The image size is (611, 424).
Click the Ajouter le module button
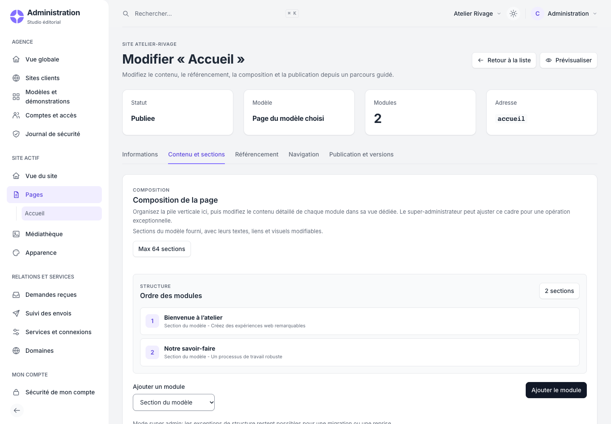tap(556, 390)
